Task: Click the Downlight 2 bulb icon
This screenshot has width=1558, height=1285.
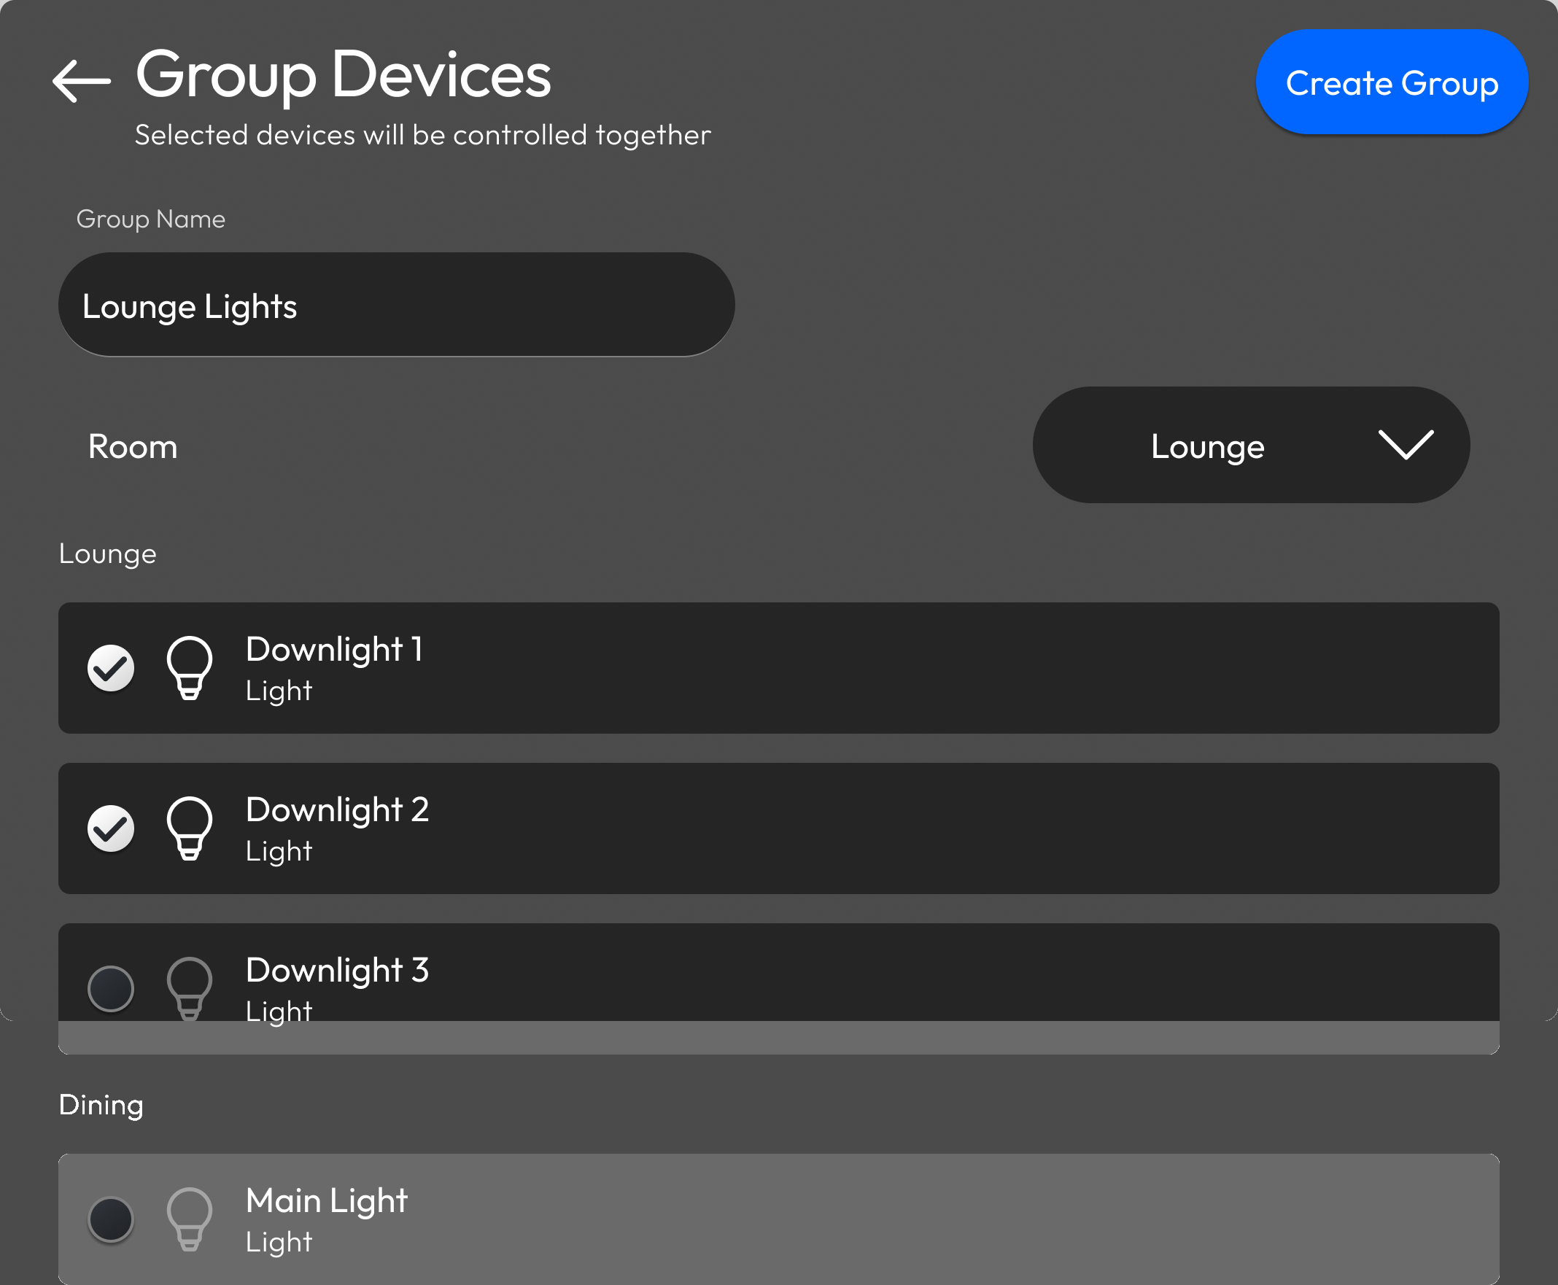Action: pyautogui.click(x=190, y=828)
